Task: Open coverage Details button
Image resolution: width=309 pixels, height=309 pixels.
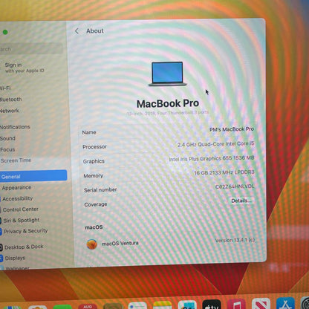Action: coord(241,201)
